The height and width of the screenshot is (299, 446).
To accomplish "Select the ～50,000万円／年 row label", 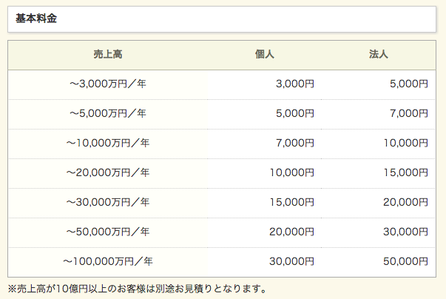I will (x=108, y=232).
